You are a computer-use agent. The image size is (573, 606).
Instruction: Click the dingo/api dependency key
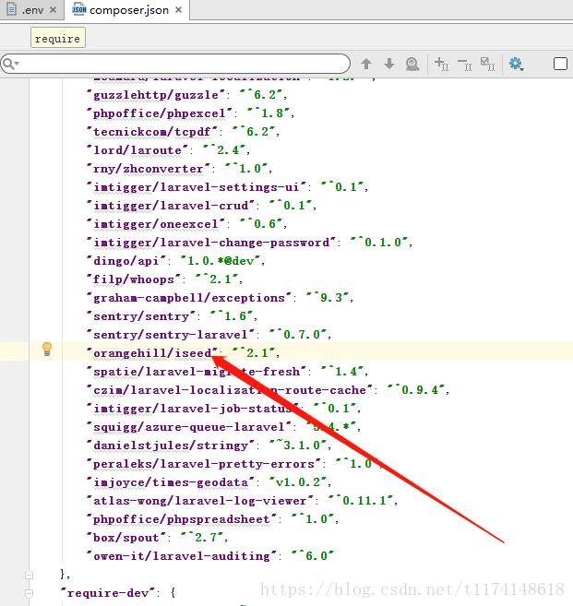coord(126,261)
